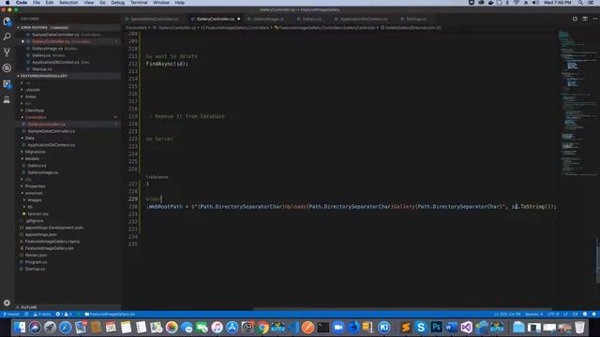The image size is (600, 337).
Task: Open favicon.ico in the file tree
Action: [37, 214]
